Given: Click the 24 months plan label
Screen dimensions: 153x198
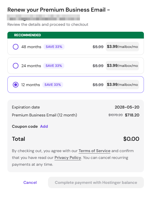Looking at the screenshot, I should 31,66.
